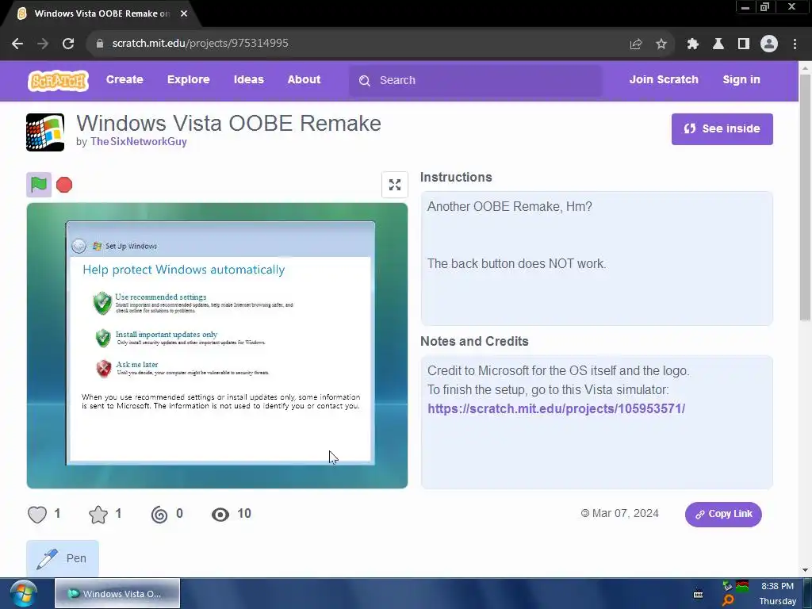The width and height of the screenshot is (812, 609).
Task: Click the search magnifier icon
Action: [365, 81]
